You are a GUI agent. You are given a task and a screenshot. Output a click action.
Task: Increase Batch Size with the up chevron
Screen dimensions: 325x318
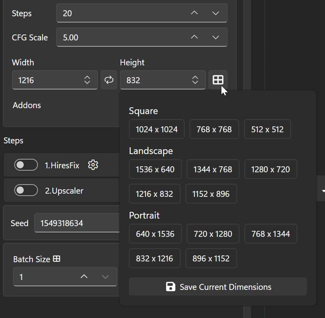click(x=84, y=277)
